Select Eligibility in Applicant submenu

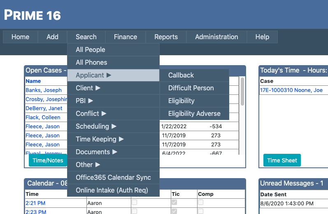point(194,101)
